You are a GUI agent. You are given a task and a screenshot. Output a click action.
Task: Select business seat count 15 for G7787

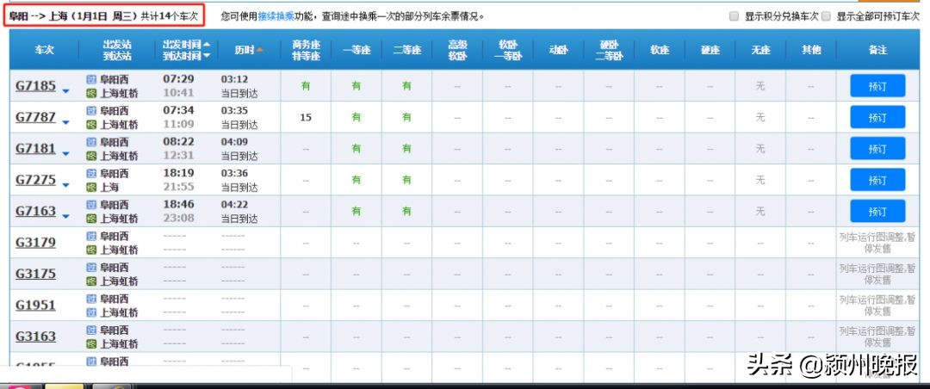[306, 117]
